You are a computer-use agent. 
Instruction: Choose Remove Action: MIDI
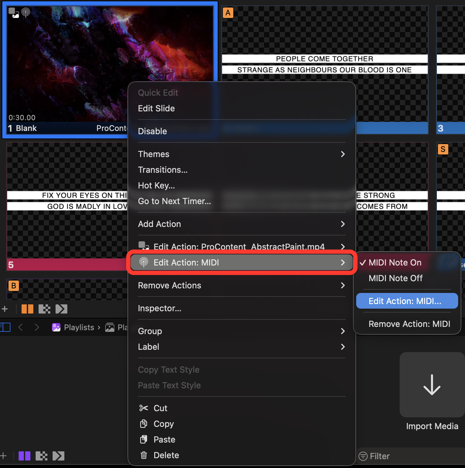[407, 324]
